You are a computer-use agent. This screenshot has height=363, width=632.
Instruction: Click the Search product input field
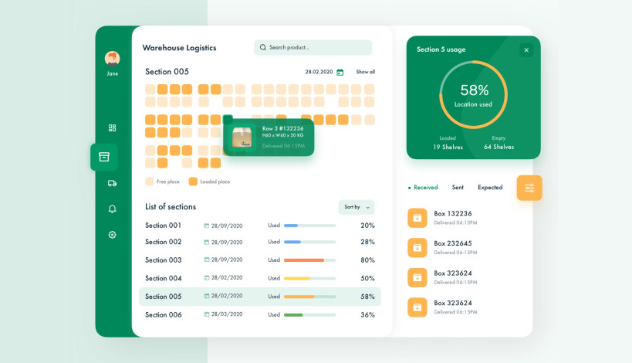click(x=313, y=48)
